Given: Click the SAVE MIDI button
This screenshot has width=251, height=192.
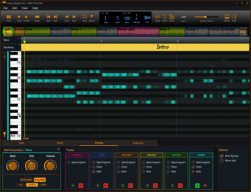Looking at the screenshot, I should pos(26,180).
